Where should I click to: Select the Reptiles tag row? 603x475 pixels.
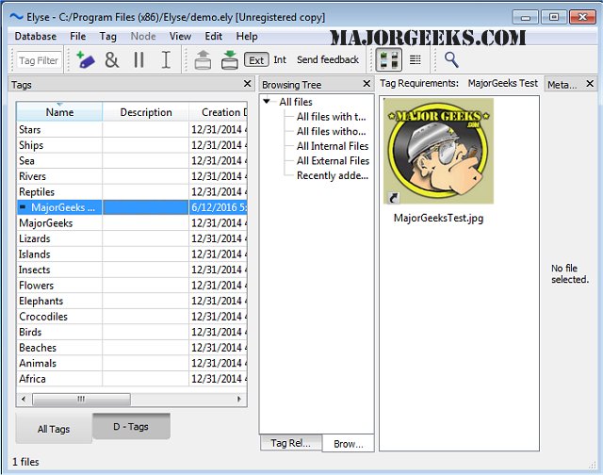click(x=132, y=192)
